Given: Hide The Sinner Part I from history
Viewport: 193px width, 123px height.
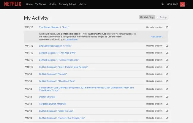Looking at the screenshot, I should point(167,27).
